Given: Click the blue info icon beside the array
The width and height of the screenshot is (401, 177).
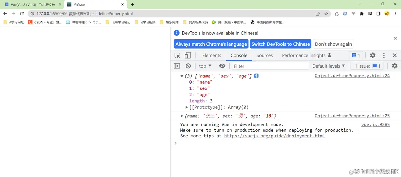Looking at the screenshot, I should (256, 76).
